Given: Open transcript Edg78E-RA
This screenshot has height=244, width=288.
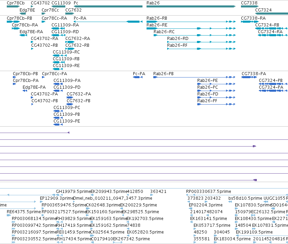Looking at the screenshot, I should point(31,32).
